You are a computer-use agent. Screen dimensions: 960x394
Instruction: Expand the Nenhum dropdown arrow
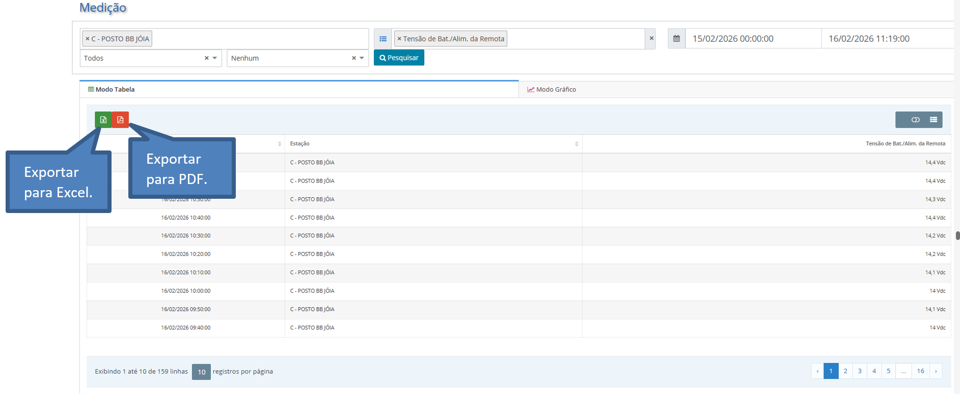pyautogui.click(x=362, y=58)
